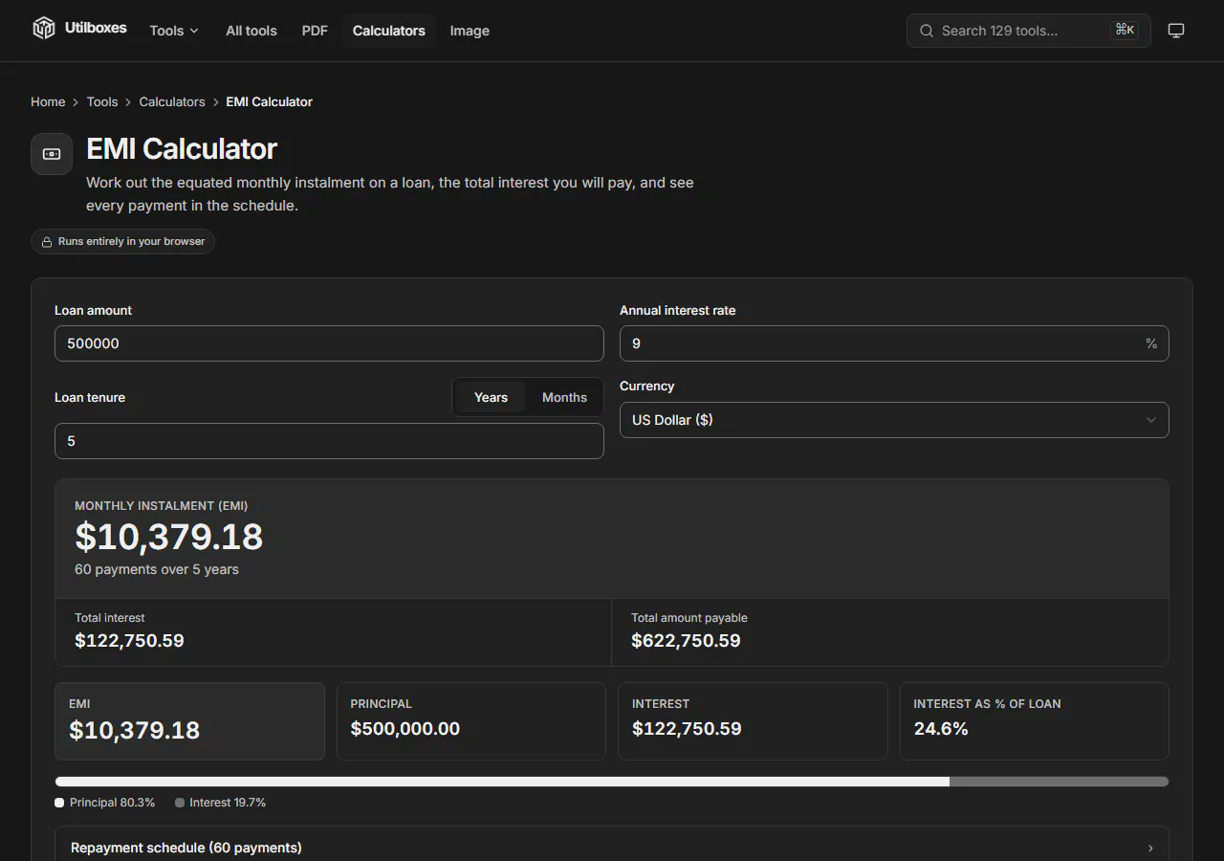Screen dimensions: 1224x861
Task: Open the All tools nav item
Action: (x=251, y=31)
